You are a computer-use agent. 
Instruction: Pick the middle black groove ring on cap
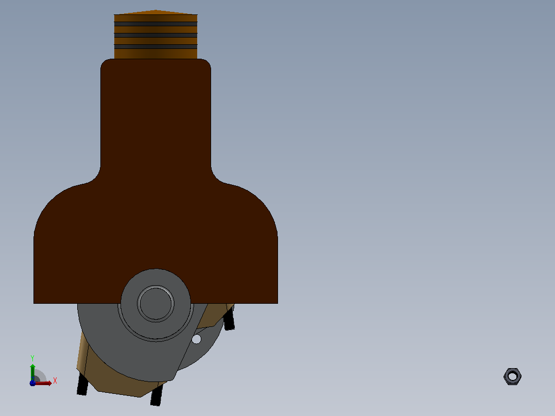(x=155, y=36)
